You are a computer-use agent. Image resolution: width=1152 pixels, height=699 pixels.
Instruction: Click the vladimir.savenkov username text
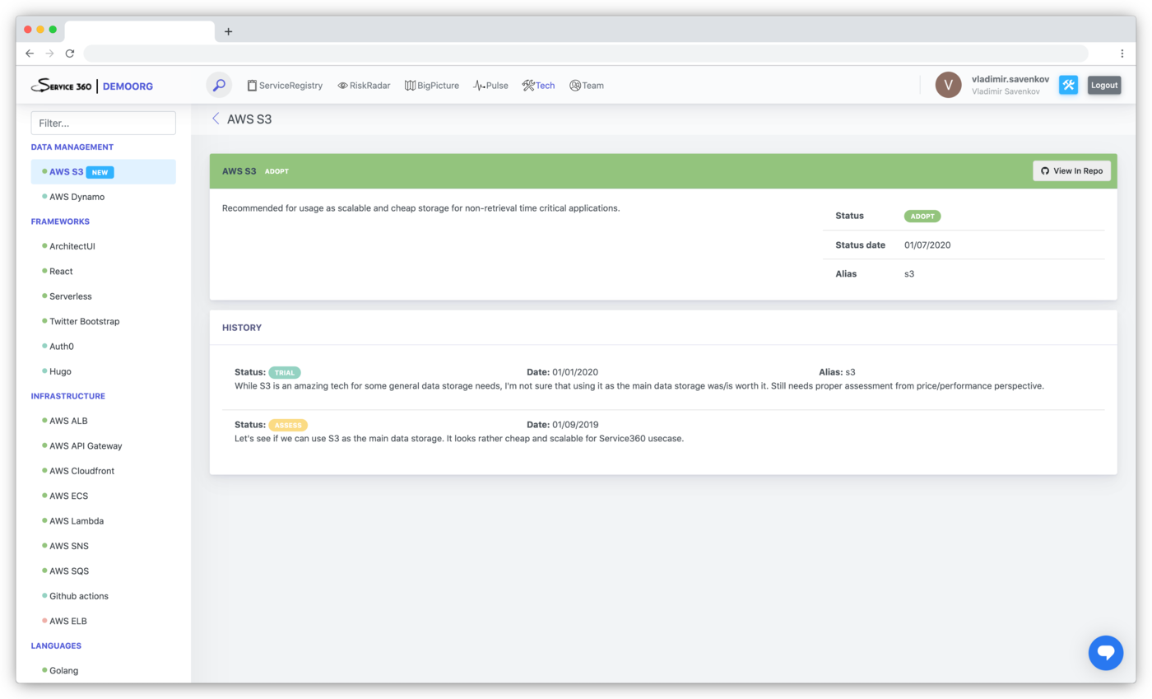click(x=1010, y=79)
